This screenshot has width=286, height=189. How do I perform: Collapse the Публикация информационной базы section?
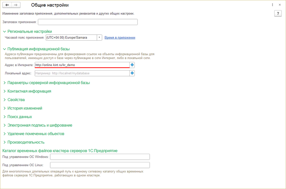pyautogui.click(x=37, y=49)
